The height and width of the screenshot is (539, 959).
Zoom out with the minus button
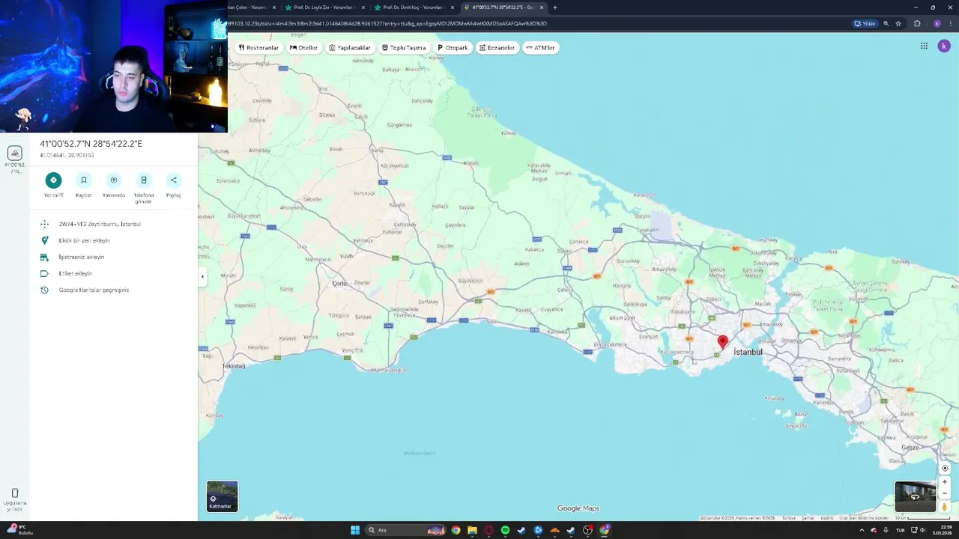click(x=945, y=493)
